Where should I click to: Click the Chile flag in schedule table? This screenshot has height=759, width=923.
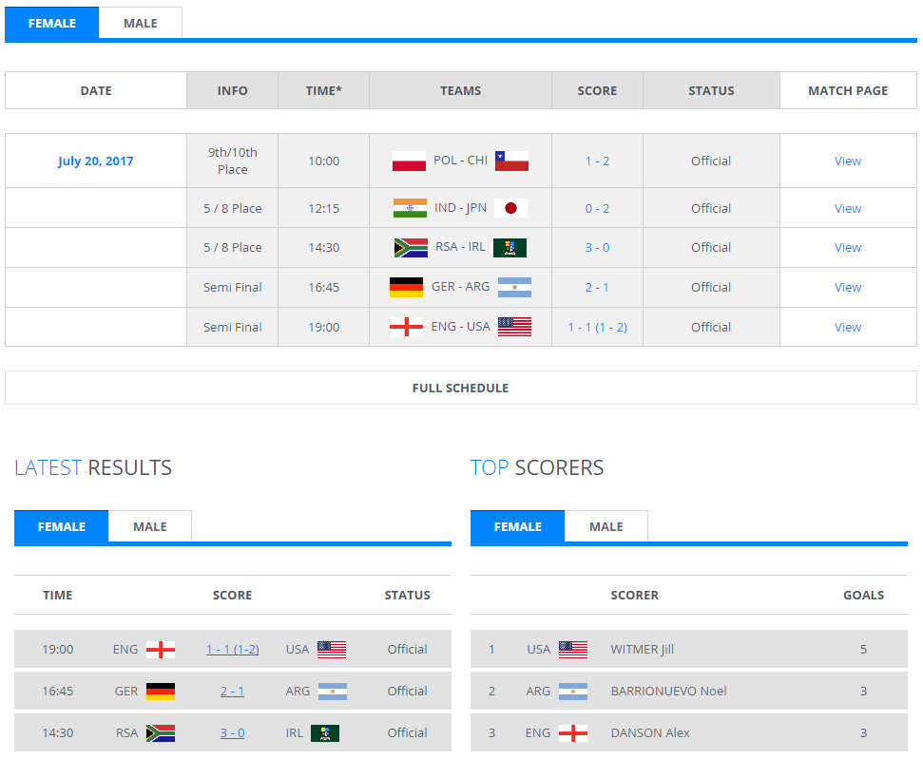click(511, 161)
